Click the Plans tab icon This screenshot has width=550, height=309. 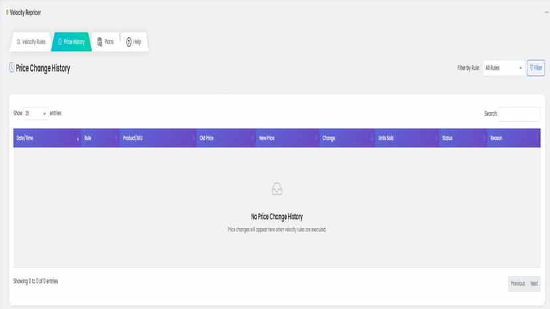tap(100, 42)
